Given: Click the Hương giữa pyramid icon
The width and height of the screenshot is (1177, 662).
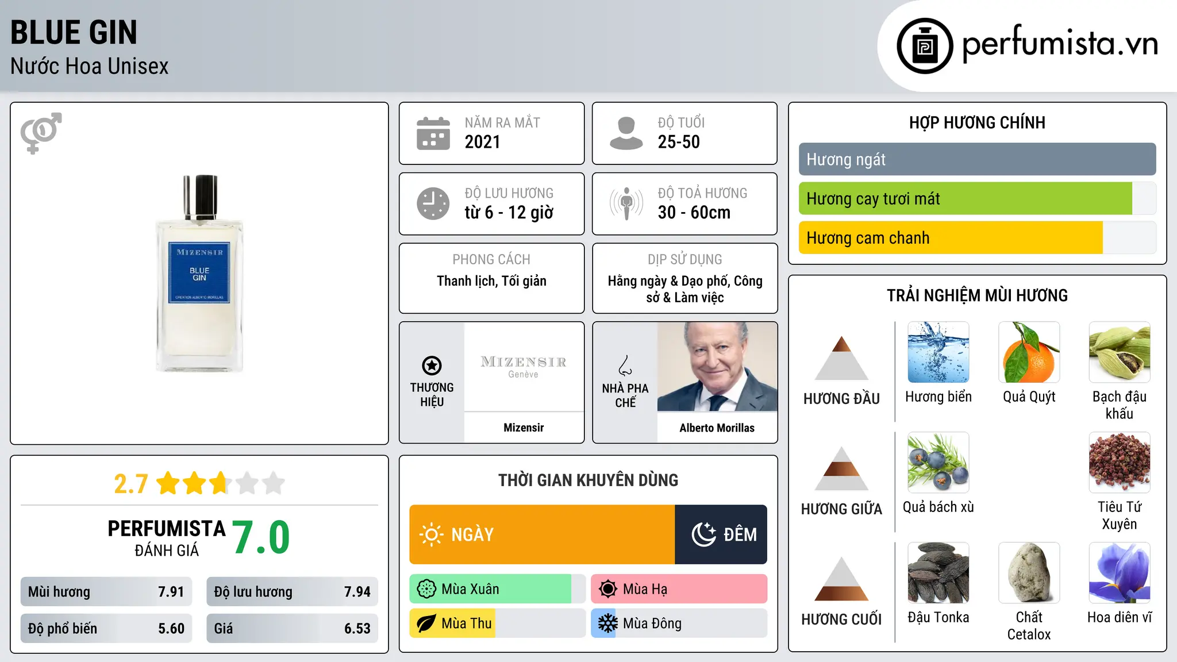Looking at the screenshot, I should coord(841,468).
